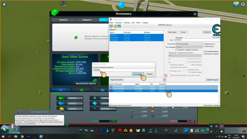Click the open-table folder icon in Cheat Engine

point(115,26)
